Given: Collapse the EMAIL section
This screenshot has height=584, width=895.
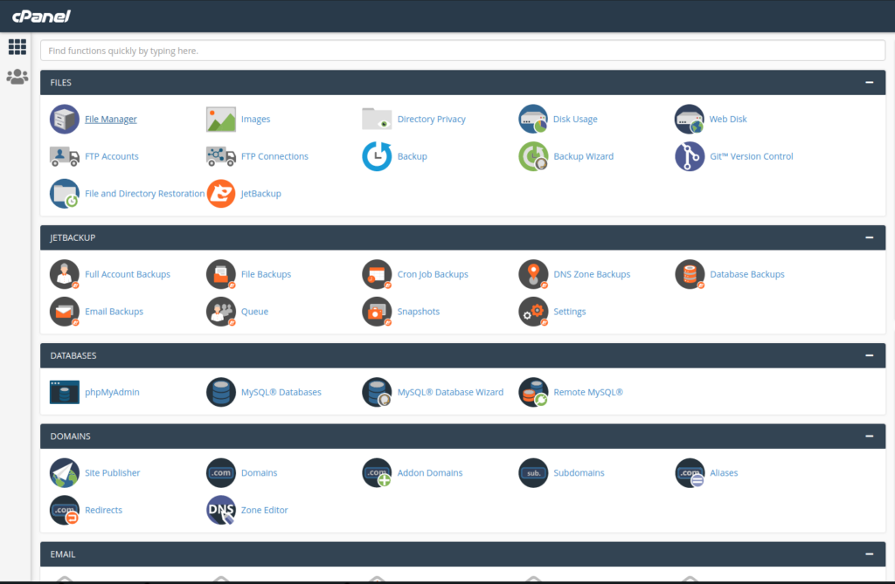Looking at the screenshot, I should pos(870,554).
